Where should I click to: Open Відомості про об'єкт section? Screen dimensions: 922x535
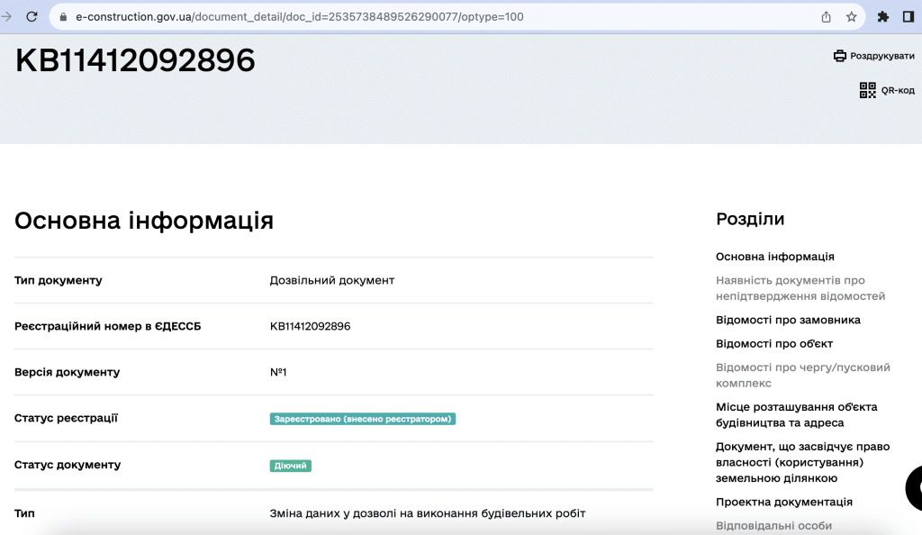coord(773,343)
